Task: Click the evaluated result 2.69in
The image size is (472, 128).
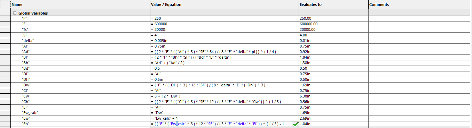Action: pos(333,118)
